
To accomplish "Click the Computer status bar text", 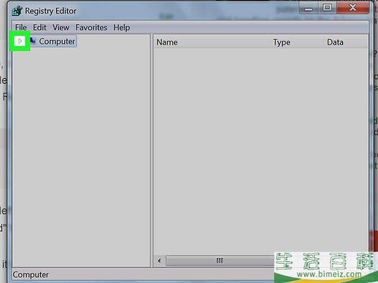I will point(31,274).
